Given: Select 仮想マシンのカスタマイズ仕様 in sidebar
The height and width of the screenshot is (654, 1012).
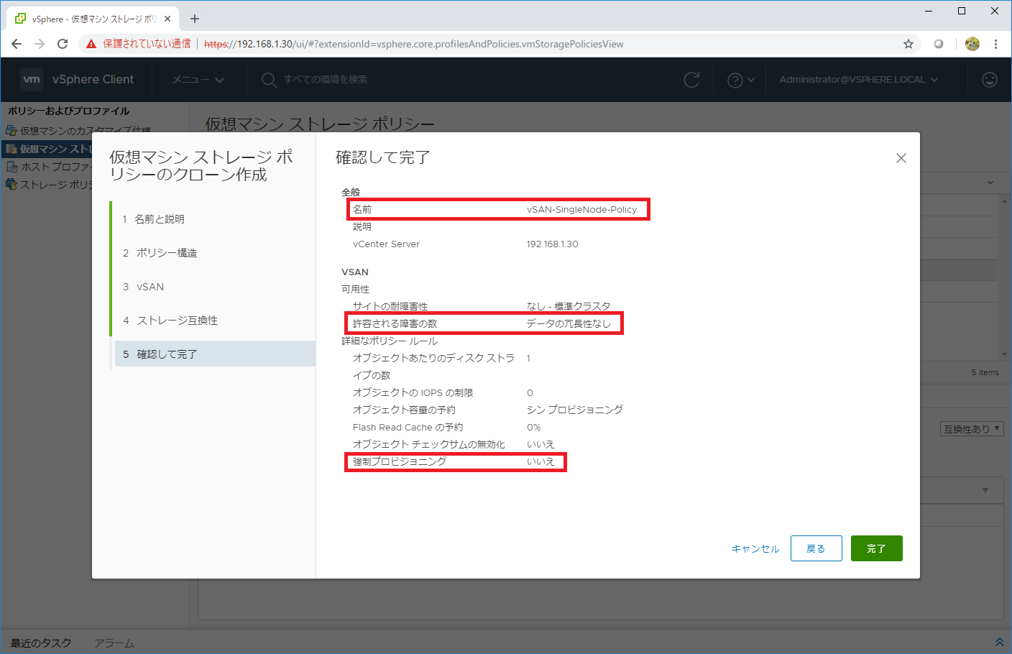Looking at the screenshot, I should click(x=85, y=131).
